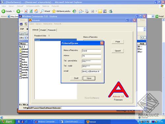This screenshot has height=124, width=165.
Task: Click the Start button on the taskbar
Action: click(x=8, y=122)
